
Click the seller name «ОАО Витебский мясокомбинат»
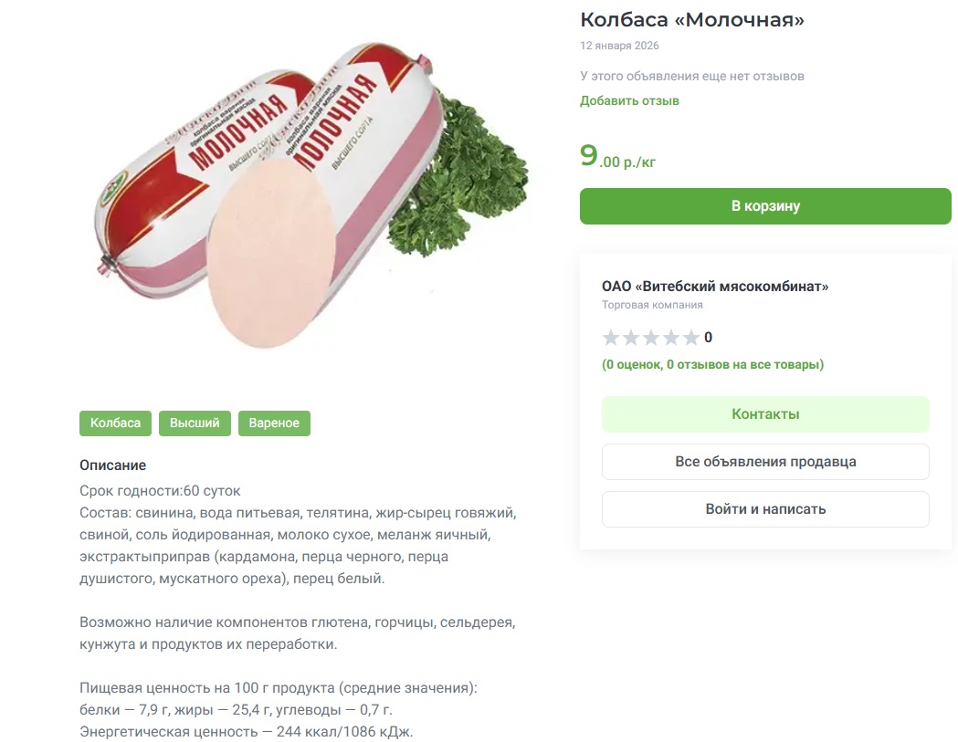coord(704,286)
